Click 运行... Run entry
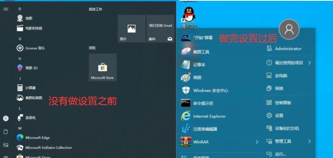333x158 pixels. pos(281,154)
